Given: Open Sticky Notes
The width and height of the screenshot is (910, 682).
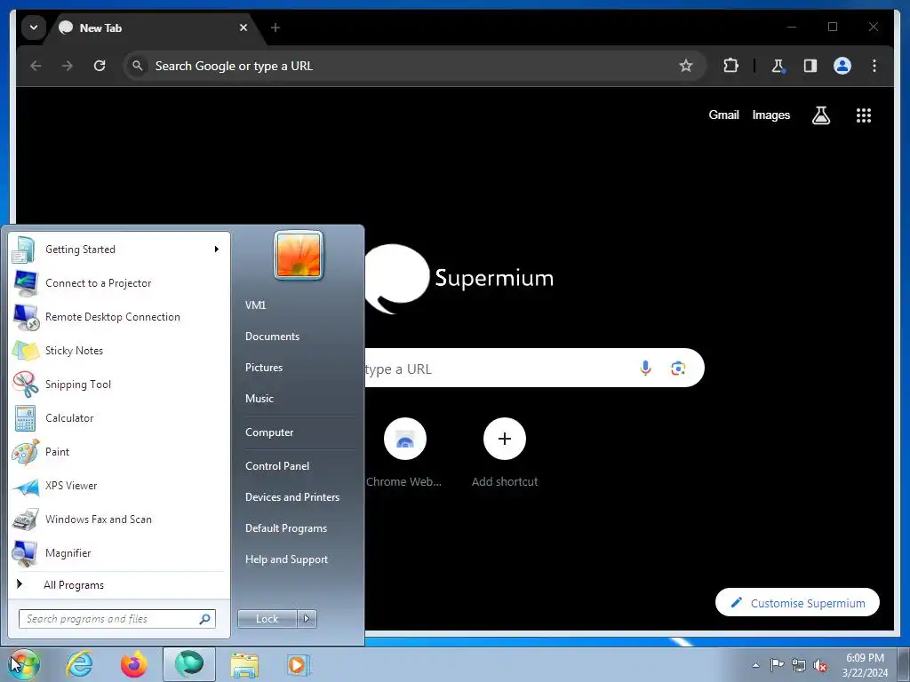Looking at the screenshot, I should [x=119, y=350].
